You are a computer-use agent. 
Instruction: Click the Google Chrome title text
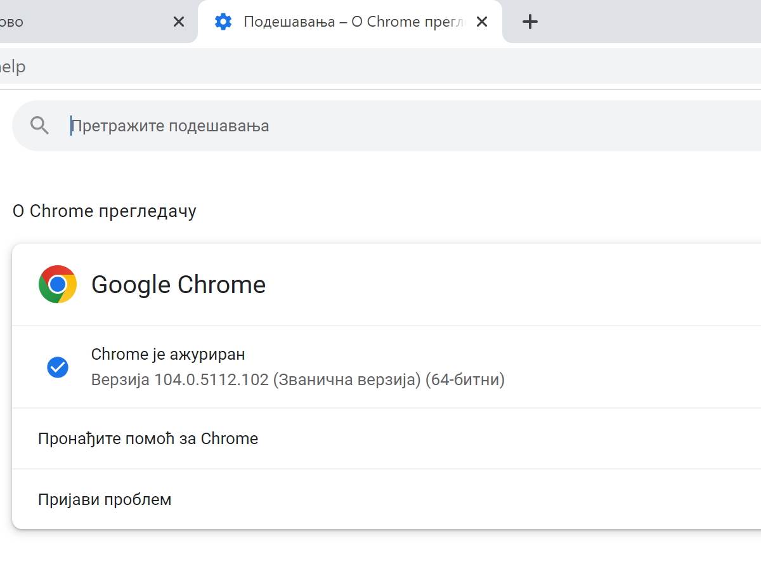179,284
